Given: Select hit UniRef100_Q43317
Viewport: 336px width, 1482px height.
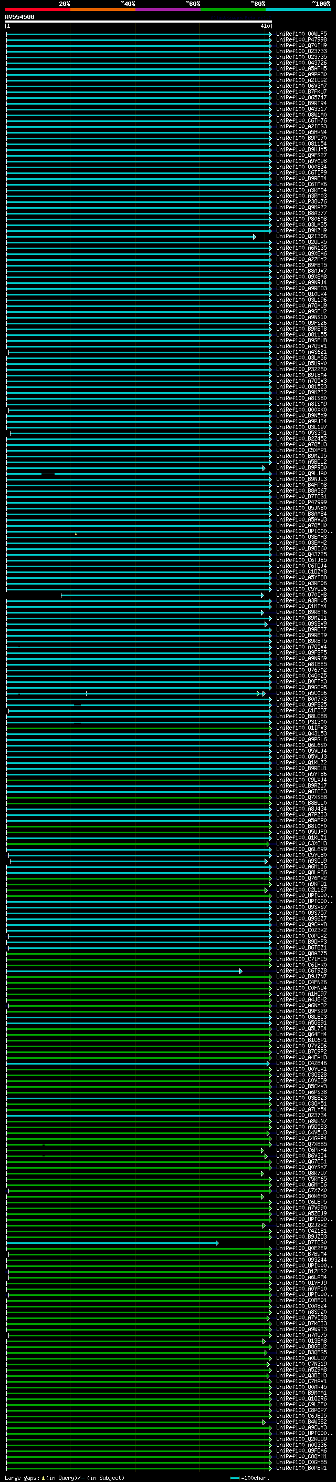Looking at the screenshot, I should [301, 109].
